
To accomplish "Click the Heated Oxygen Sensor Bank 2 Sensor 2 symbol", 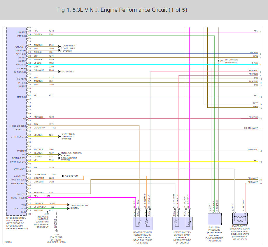I will pyautogui.click(x=143, y=223).
